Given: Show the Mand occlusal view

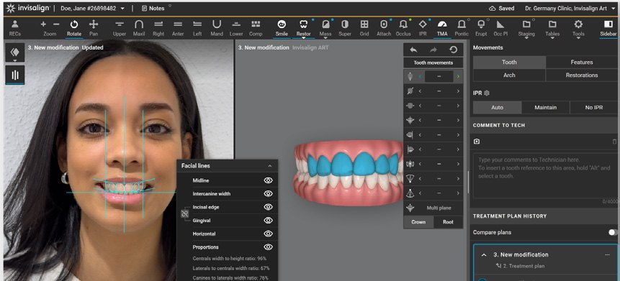Looking at the screenshot, I should pos(217,28).
